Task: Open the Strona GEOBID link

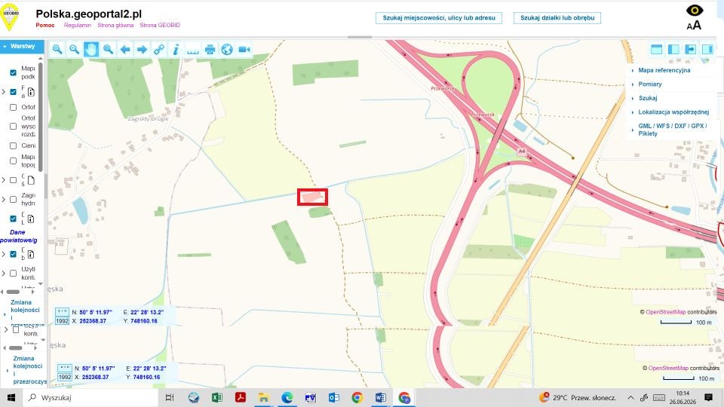Action: click(x=160, y=26)
